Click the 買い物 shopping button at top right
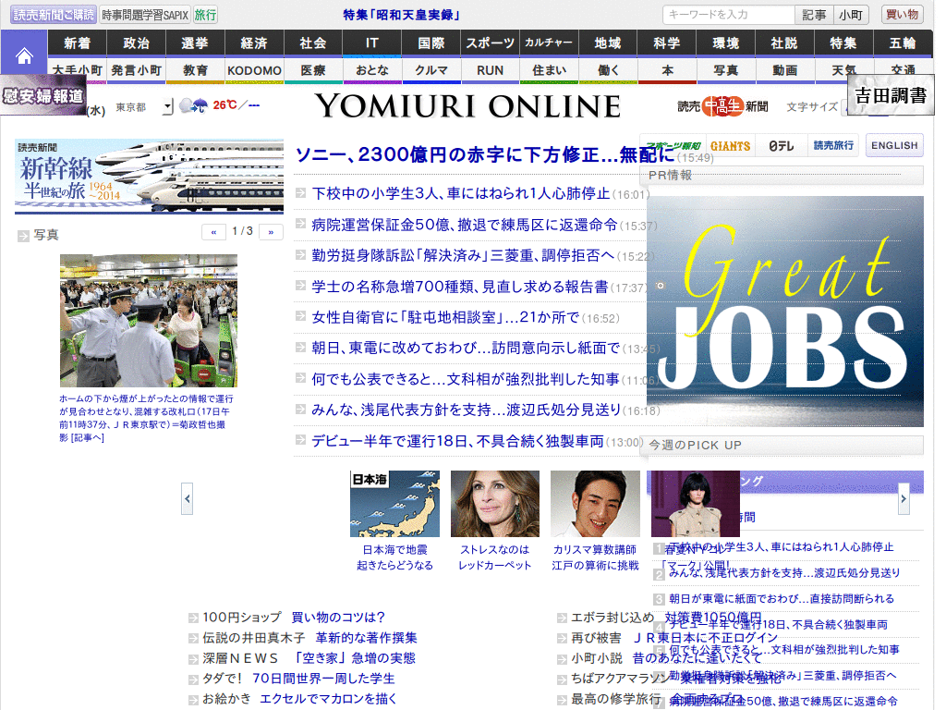The height and width of the screenshot is (710, 946). (x=901, y=14)
